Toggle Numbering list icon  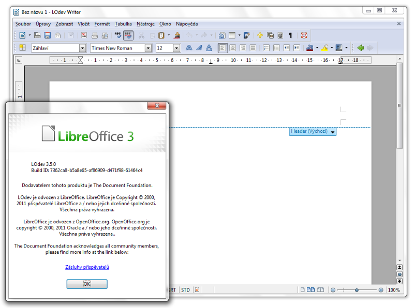[x=267, y=48]
